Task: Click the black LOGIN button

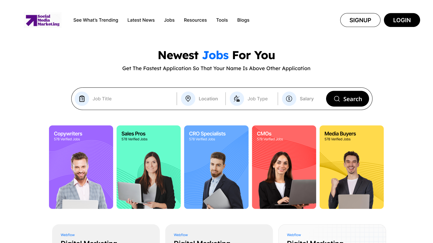Action: 402,20
